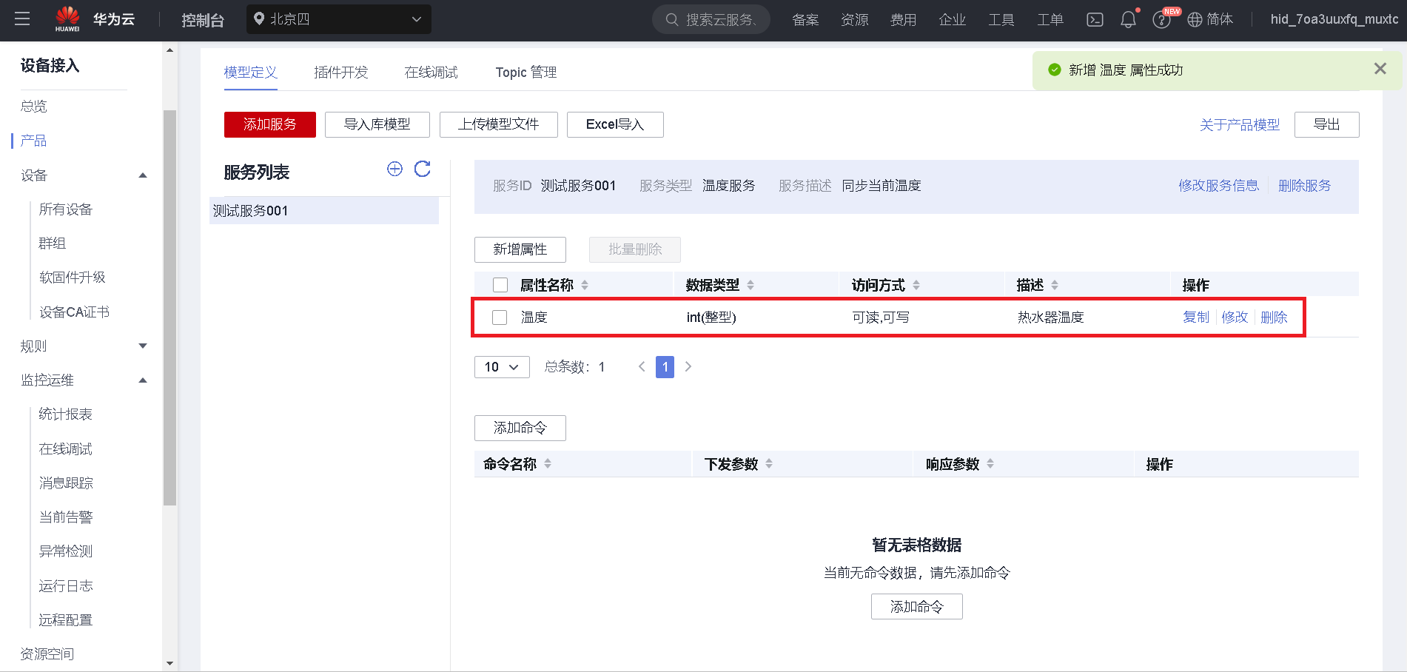Open the hamburger navigation menu

22,19
